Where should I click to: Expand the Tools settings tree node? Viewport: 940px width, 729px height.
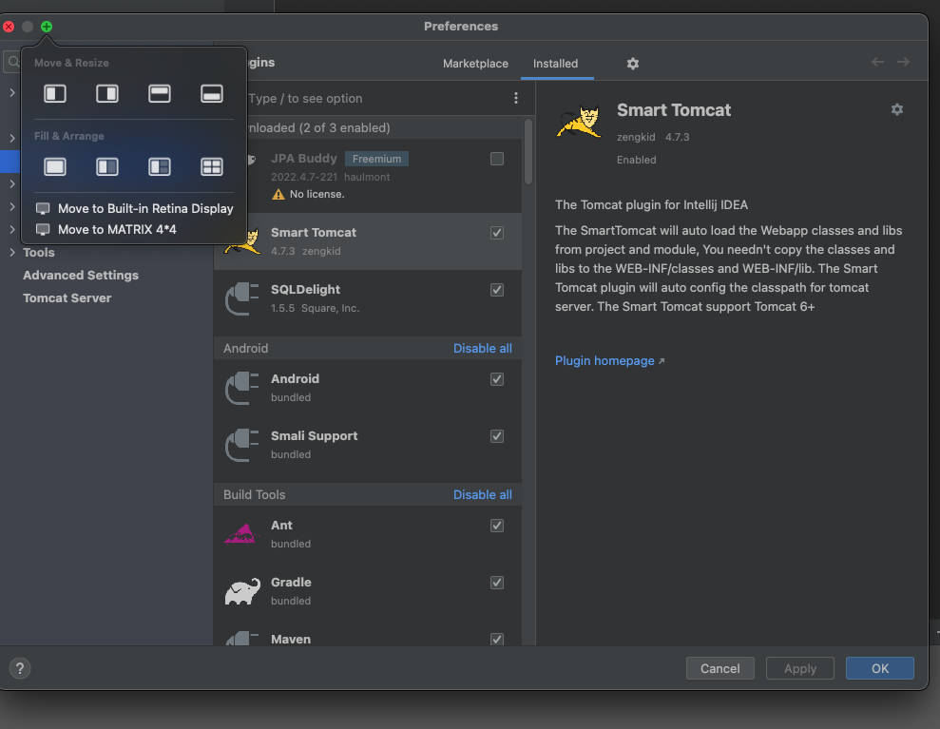click(x=12, y=253)
